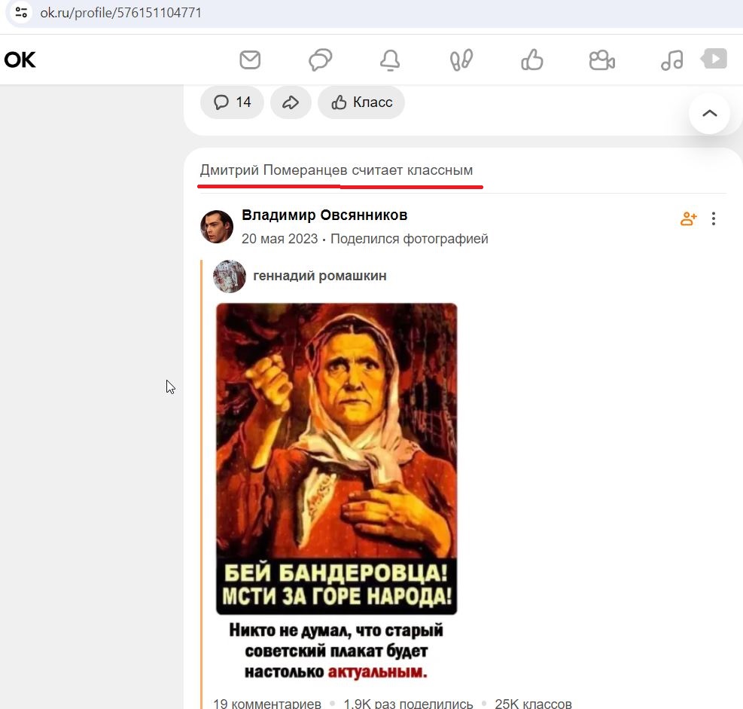
Task: Open the video camera icon
Action: coord(601,60)
